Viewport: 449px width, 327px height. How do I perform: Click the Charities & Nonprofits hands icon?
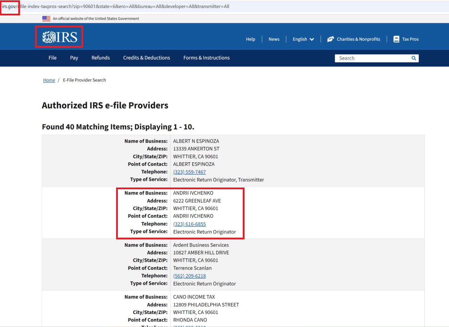pyautogui.click(x=330, y=39)
